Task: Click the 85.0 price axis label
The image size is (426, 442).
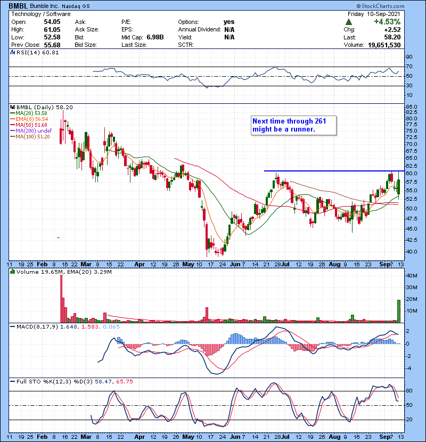Action: pos(412,107)
